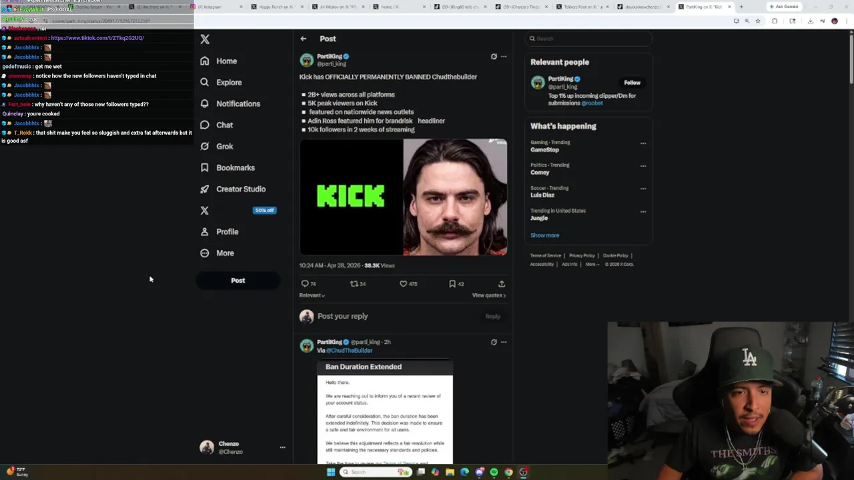This screenshot has width=854, height=480.
Task: Open Microsoft Edge from taskbar
Action: (x=464, y=472)
